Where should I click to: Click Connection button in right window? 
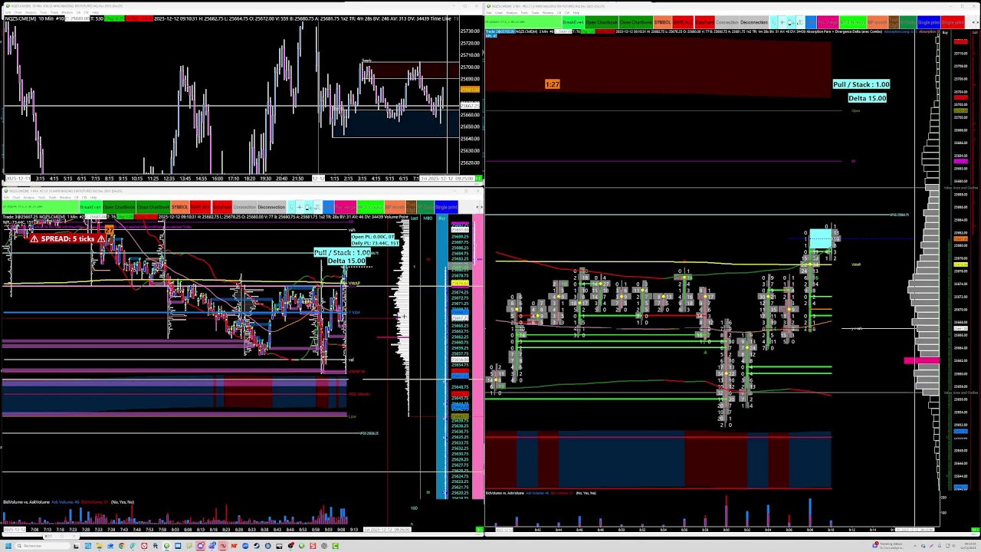coord(727,22)
